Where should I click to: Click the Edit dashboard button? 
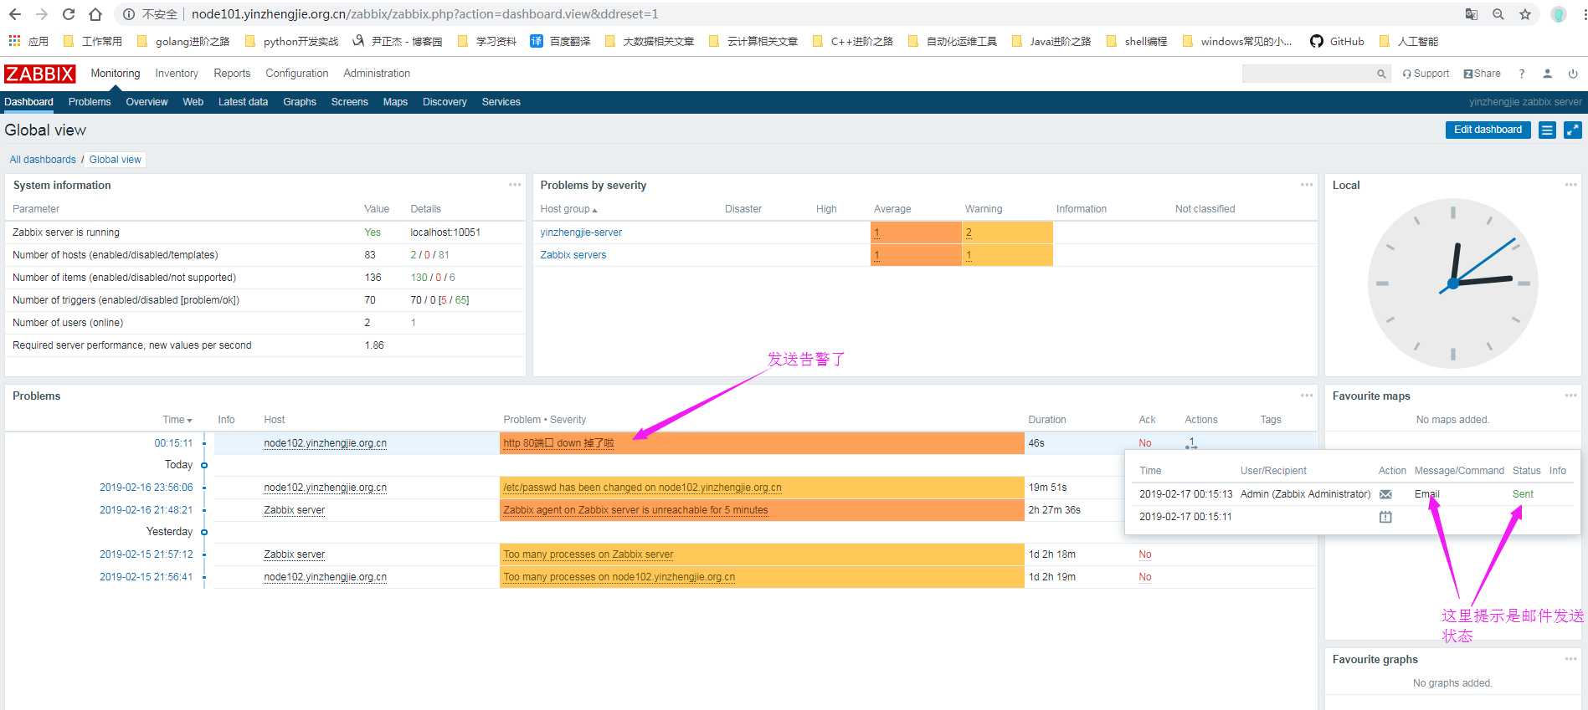coord(1488,130)
